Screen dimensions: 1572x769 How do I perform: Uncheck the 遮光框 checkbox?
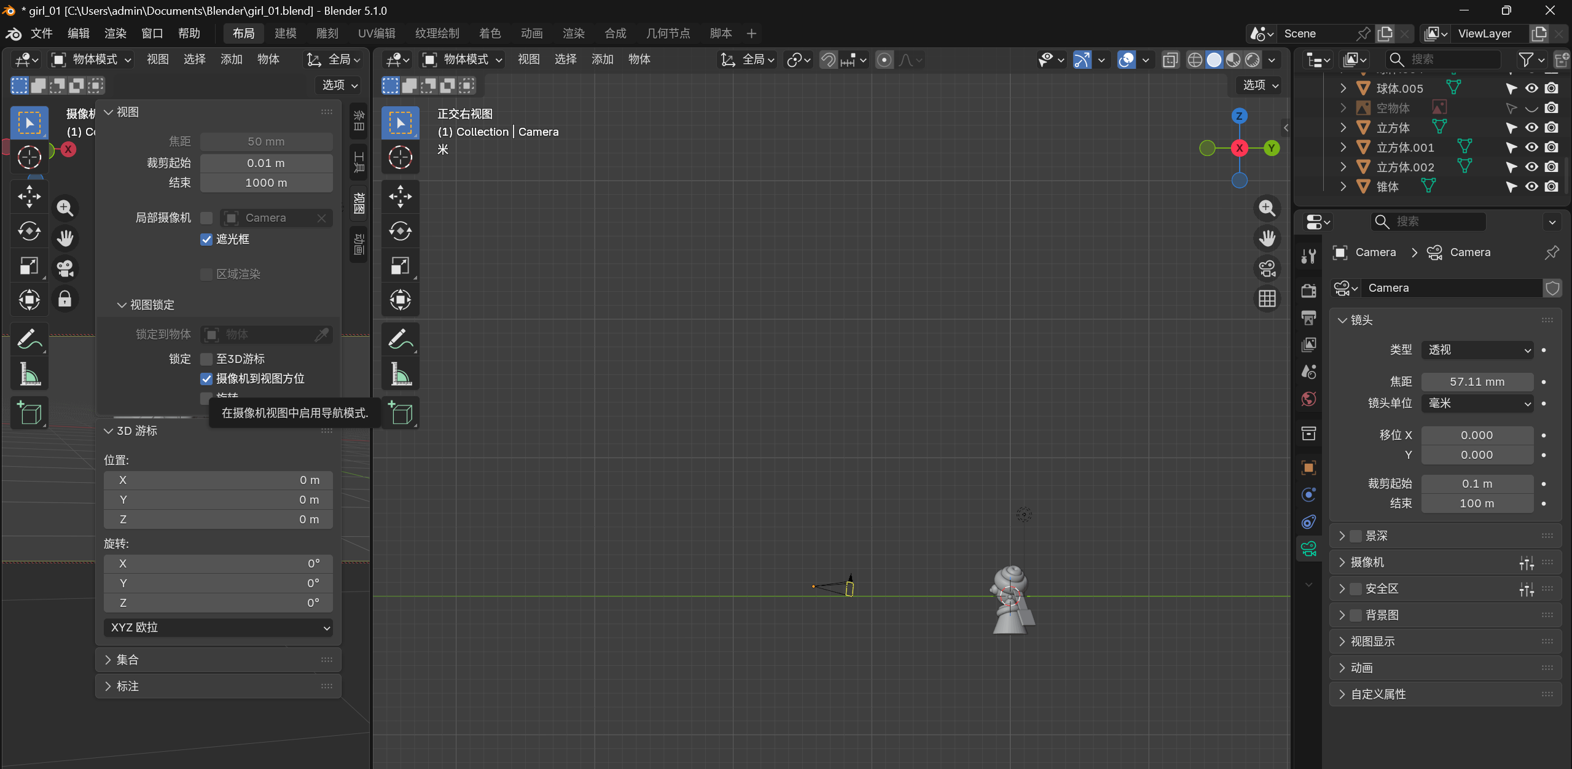click(x=206, y=240)
